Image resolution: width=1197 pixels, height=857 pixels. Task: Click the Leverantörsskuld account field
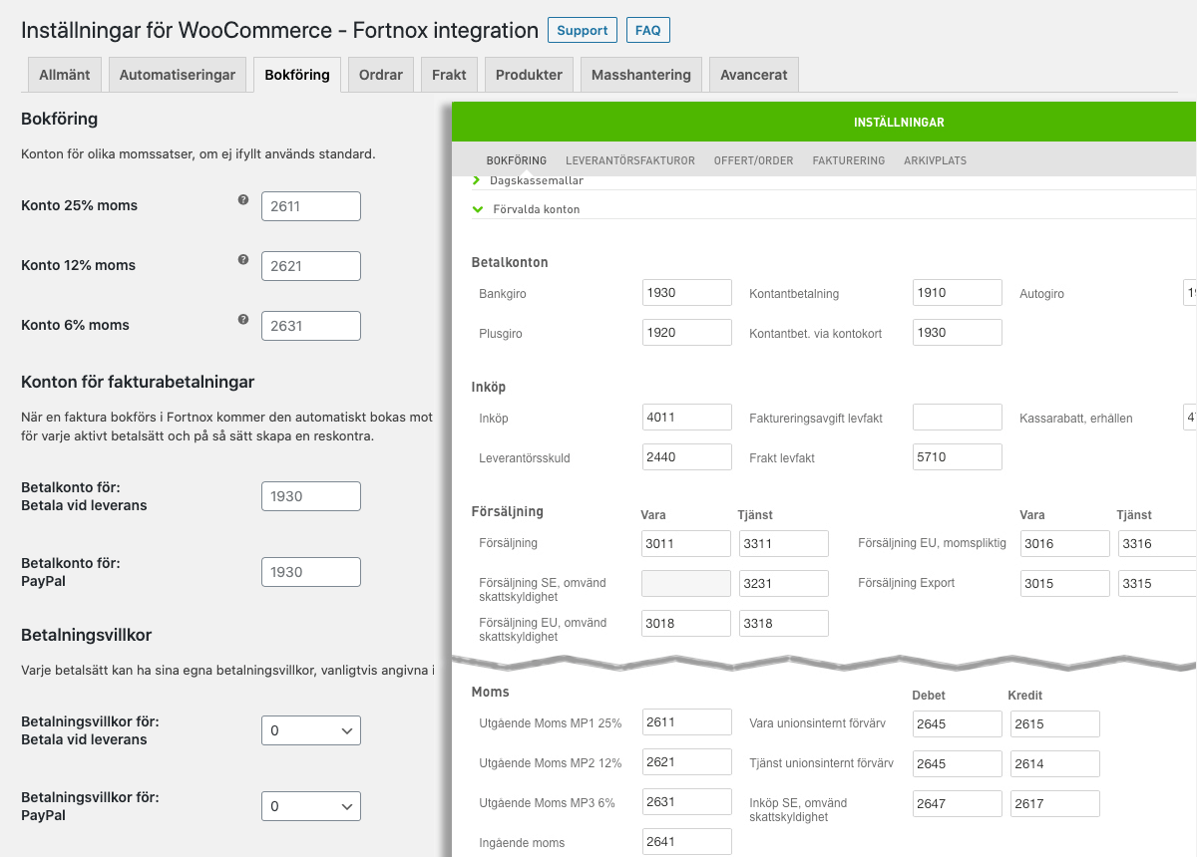(x=687, y=457)
